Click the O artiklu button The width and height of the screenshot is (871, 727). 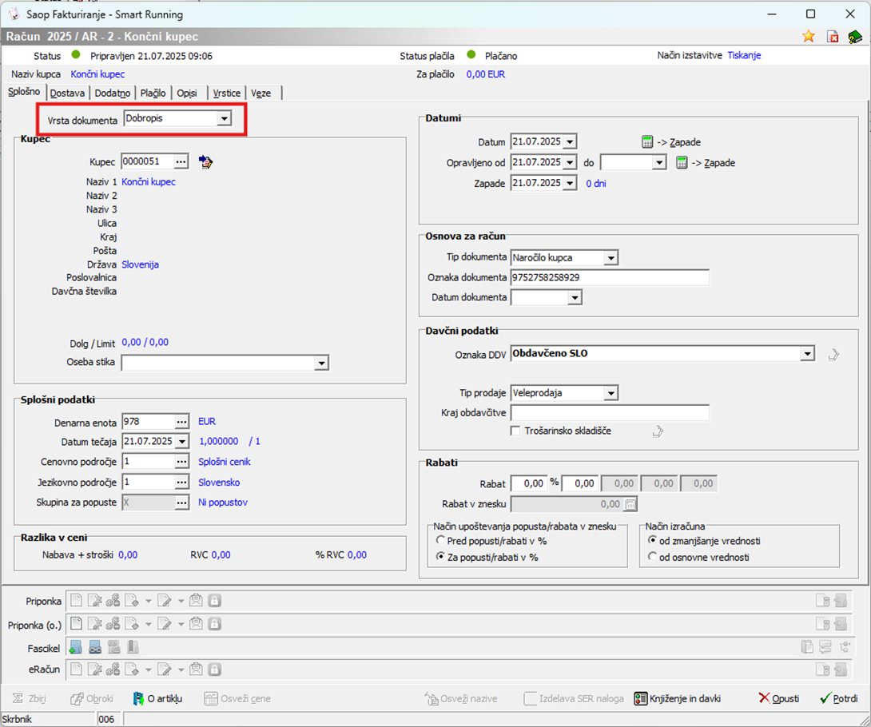(x=157, y=699)
